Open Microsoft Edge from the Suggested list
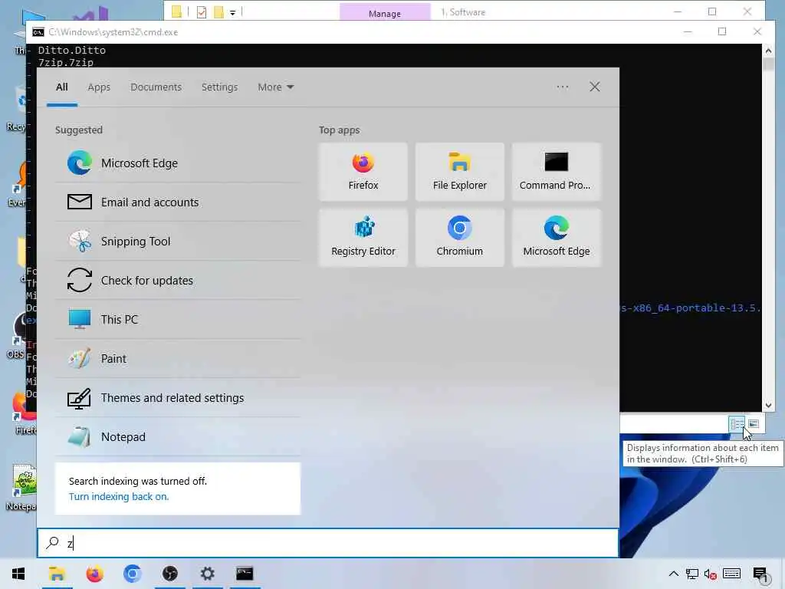Viewport: 785px width, 589px height. pos(178,163)
